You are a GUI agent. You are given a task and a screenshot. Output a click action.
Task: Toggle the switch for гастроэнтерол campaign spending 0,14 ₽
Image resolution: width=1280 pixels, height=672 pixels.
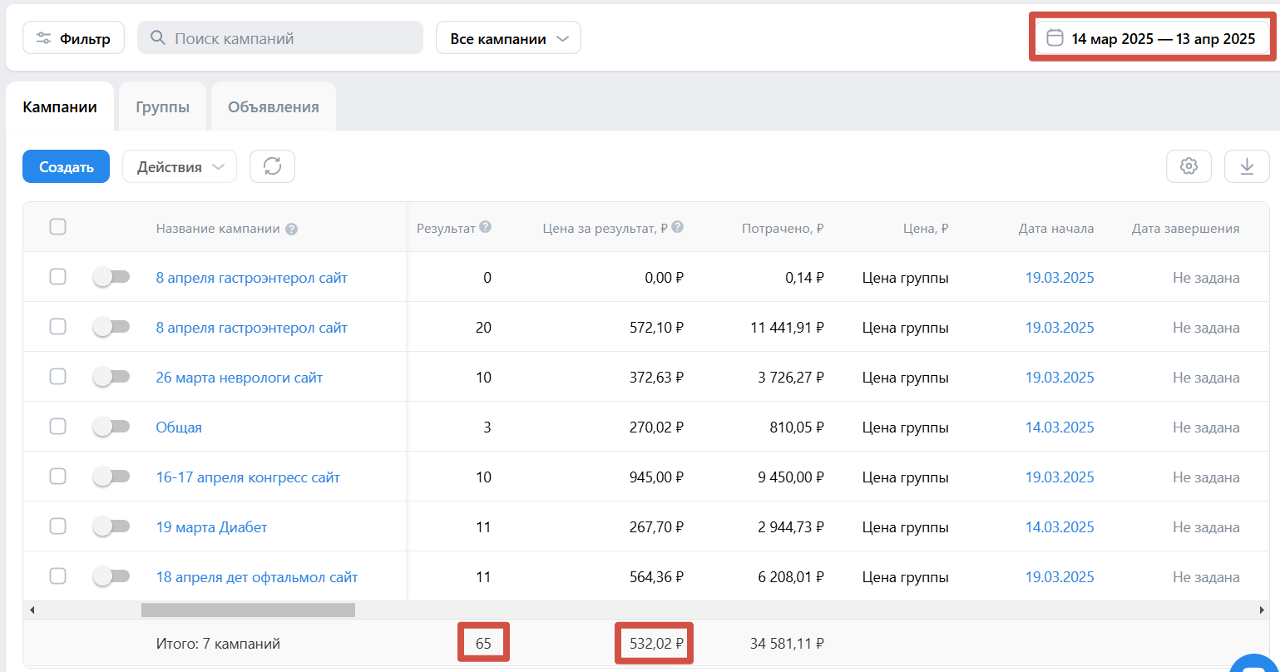[111, 277]
